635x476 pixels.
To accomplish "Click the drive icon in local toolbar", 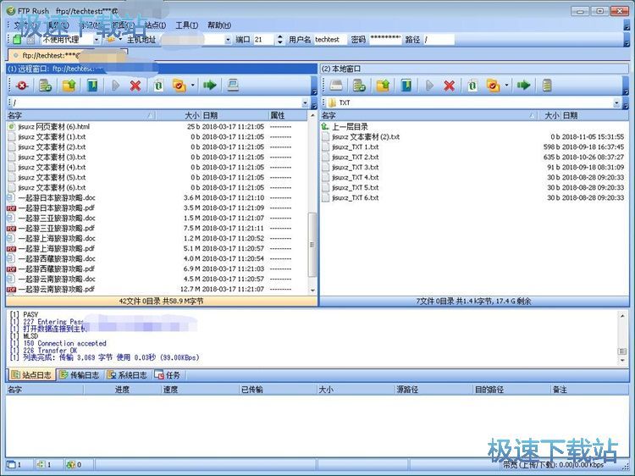I will point(336,86).
